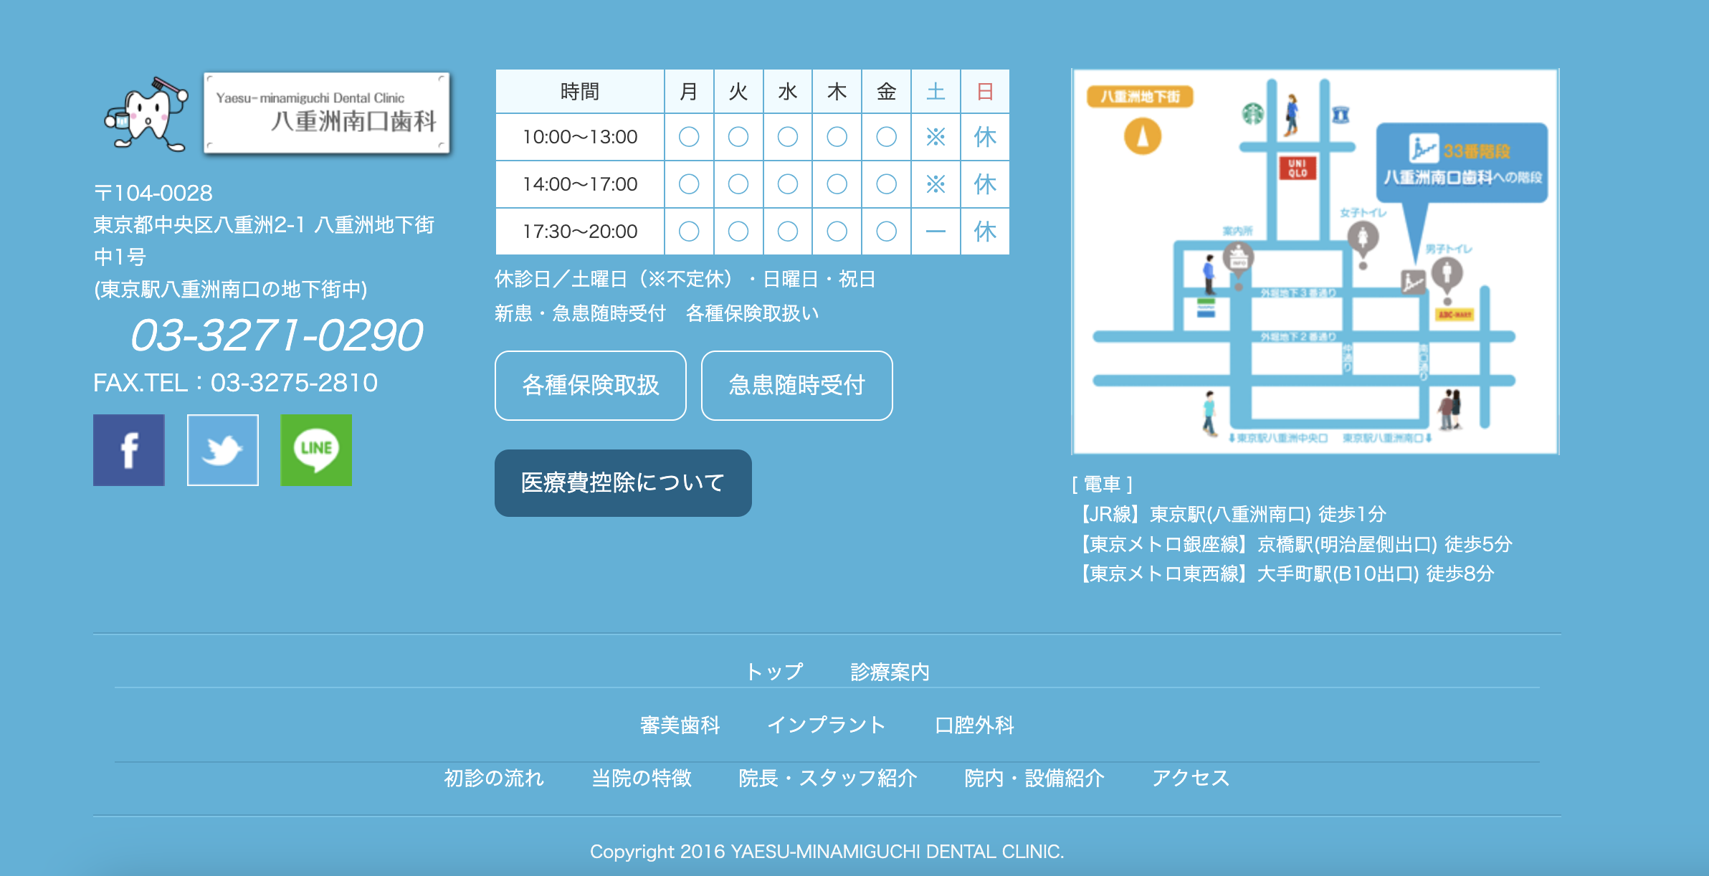Click the 水 column header
This screenshot has height=876, width=1709.
(788, 92)
